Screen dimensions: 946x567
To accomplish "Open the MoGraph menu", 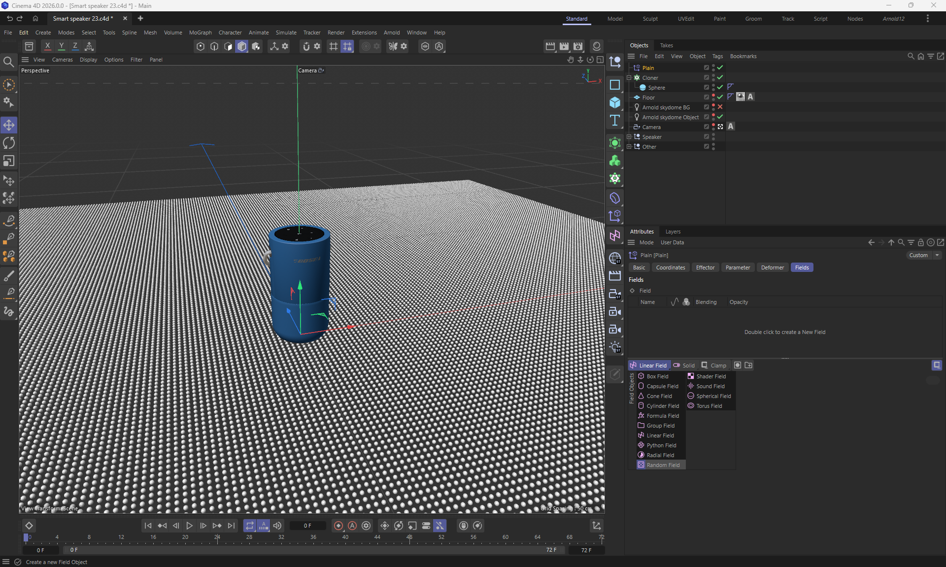I will pyautogui.click(x=200, y=33).
